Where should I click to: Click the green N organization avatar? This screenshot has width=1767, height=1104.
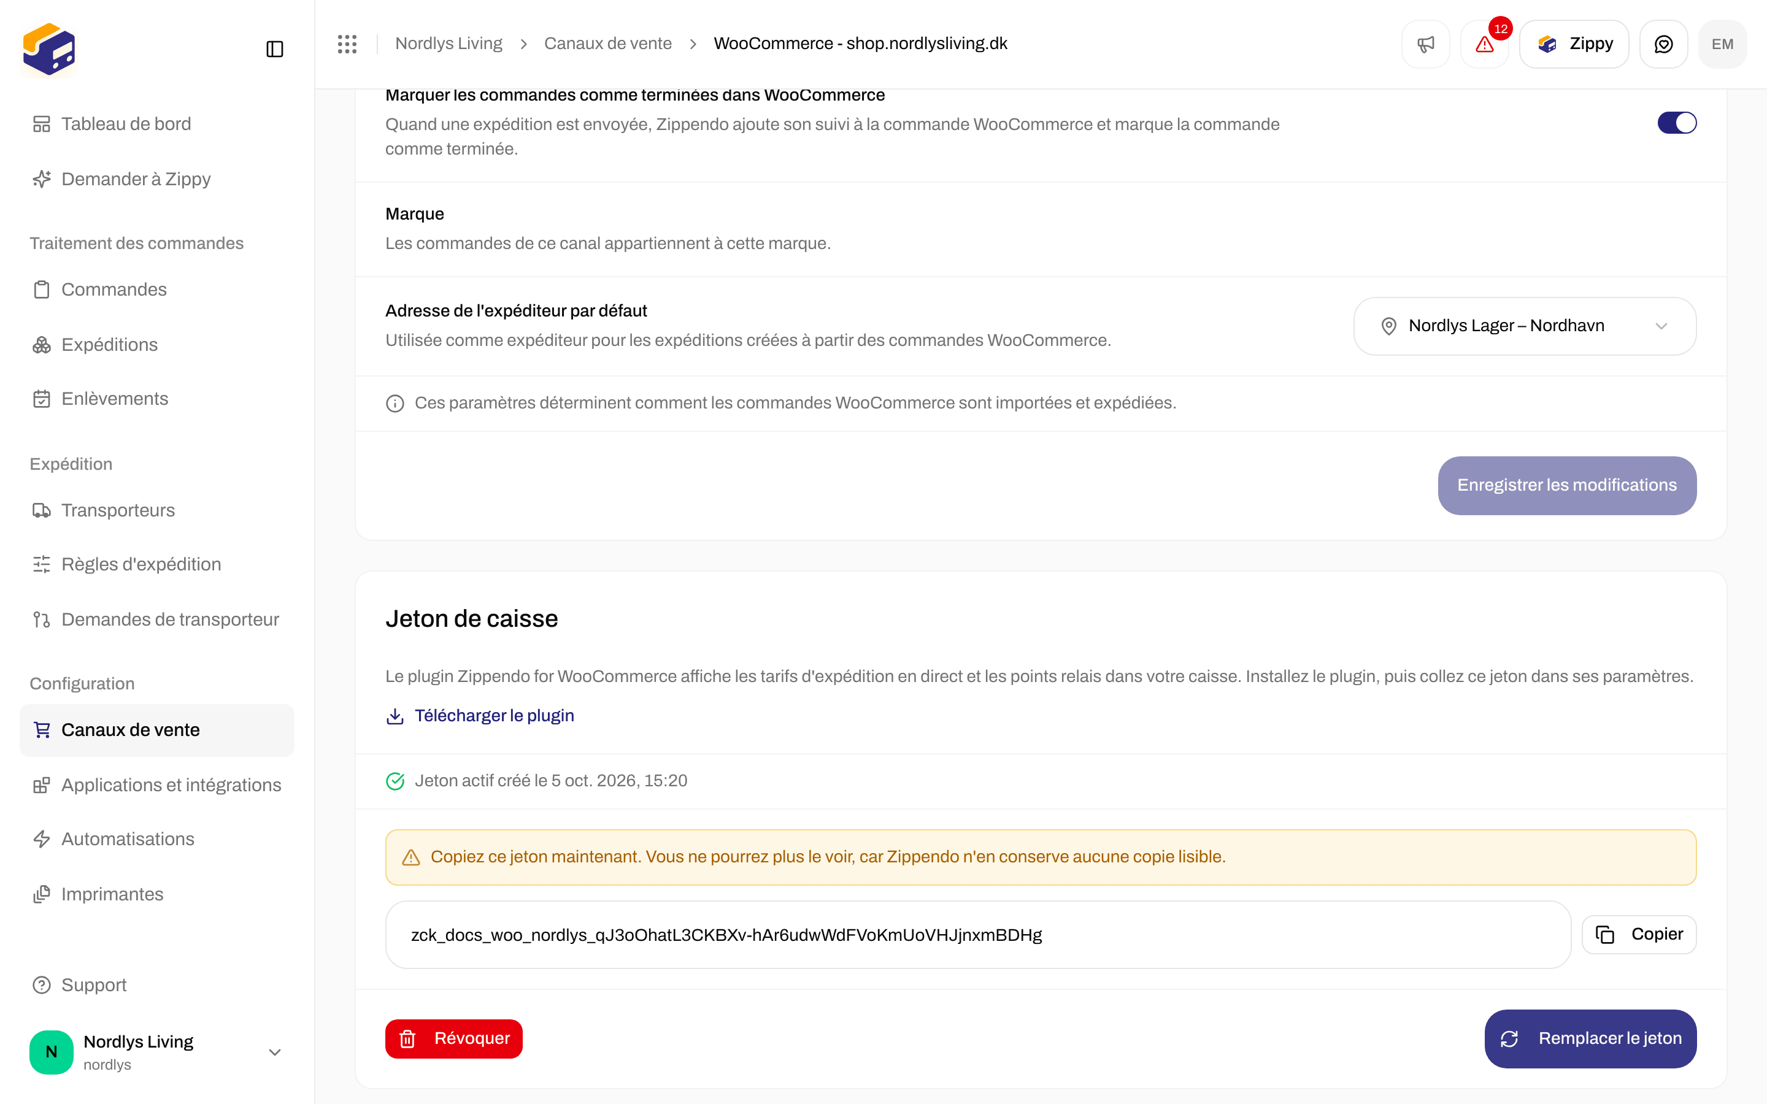coord(51,1051)
